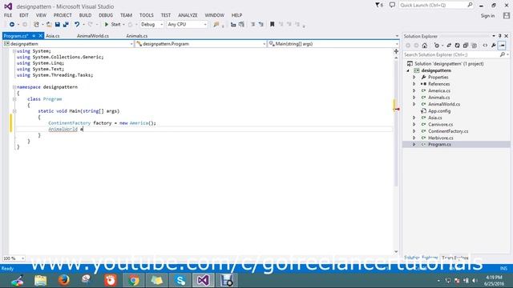Select App.config in Solution Explorer
Viewport: 513px width, 288px height.
click(x=439, y=111)
